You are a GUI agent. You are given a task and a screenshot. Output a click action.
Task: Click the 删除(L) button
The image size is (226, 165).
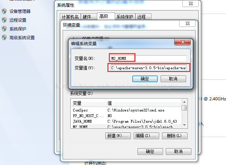pyautogui.click(x=175, y=136)
